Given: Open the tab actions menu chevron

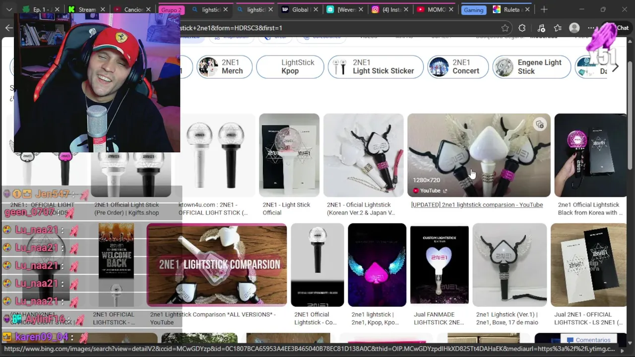Looking at the screenshot, I should 9,9.
